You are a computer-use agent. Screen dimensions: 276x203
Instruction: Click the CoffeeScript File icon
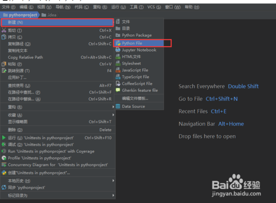[118, 84]
